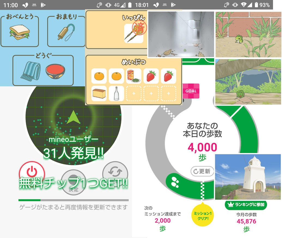This screenshot has height=238, width=282.
Task: Tap the first orange in めいぶつ
Action: click(99, 76)
